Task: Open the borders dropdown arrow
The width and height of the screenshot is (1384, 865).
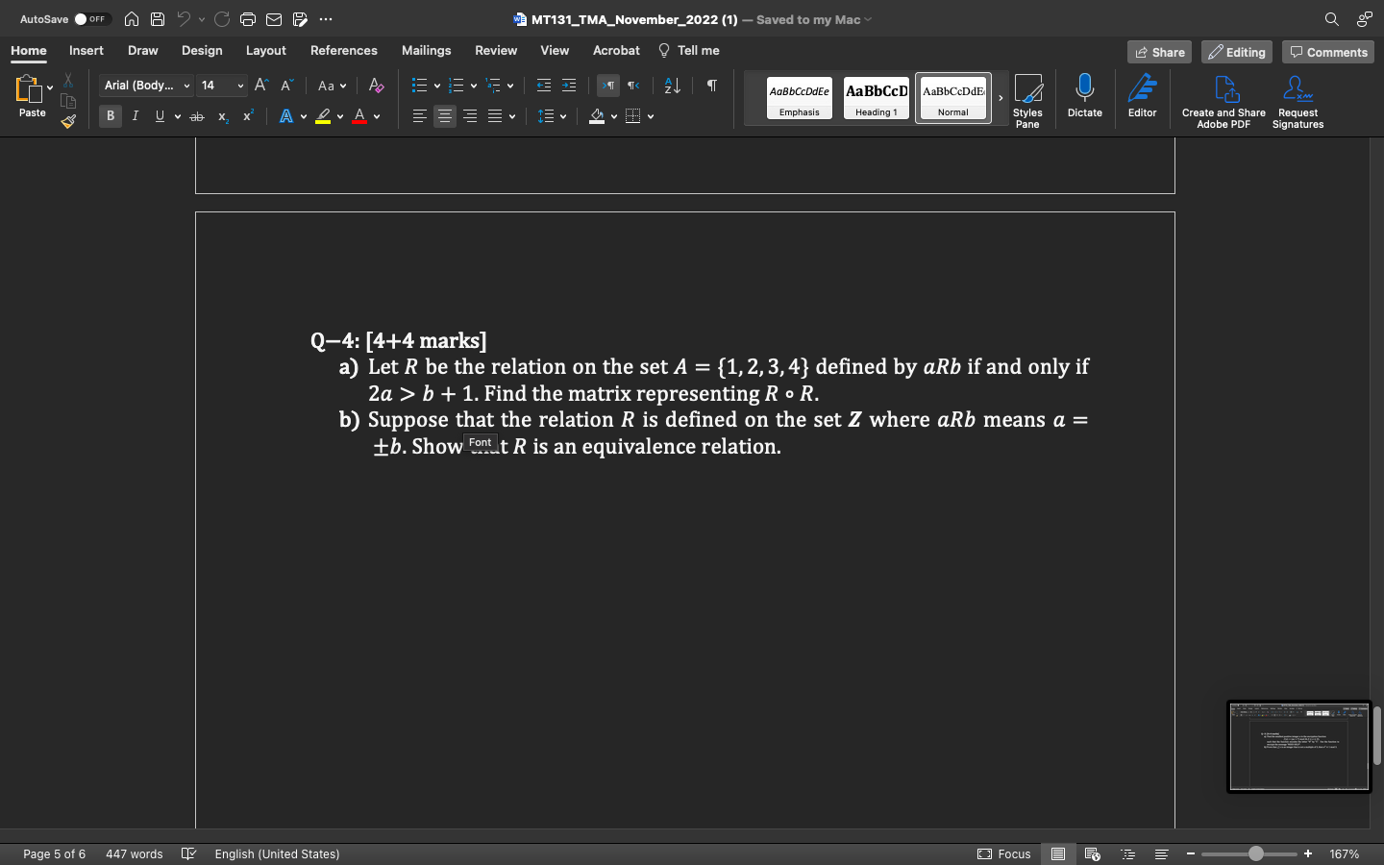Action: coord(651,116)
